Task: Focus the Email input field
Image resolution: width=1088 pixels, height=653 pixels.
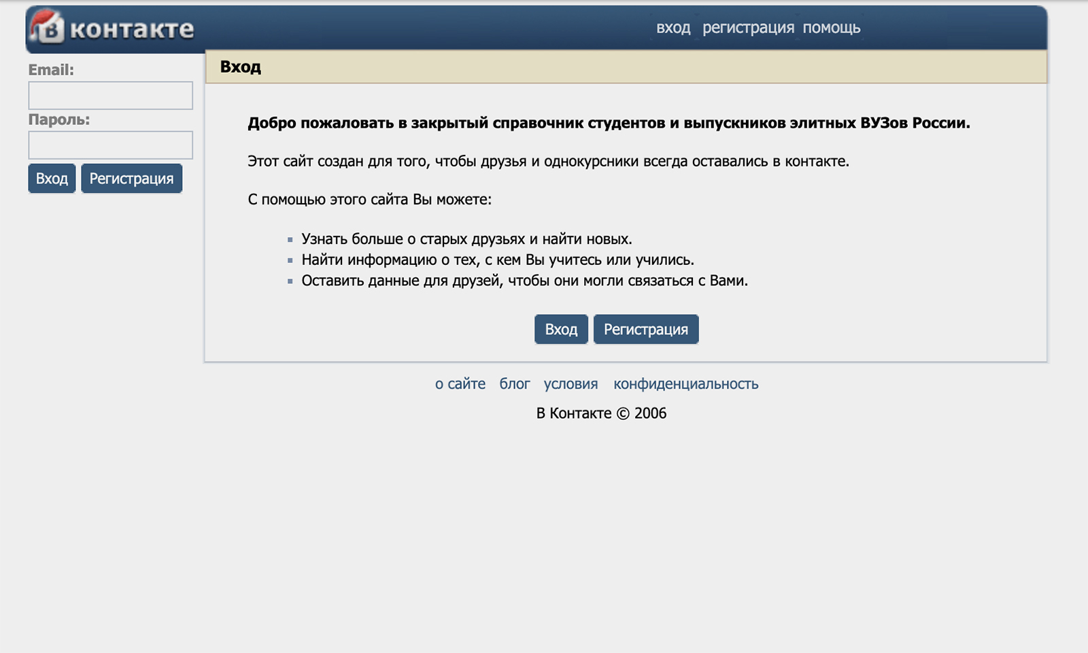Action: (110, 95)
